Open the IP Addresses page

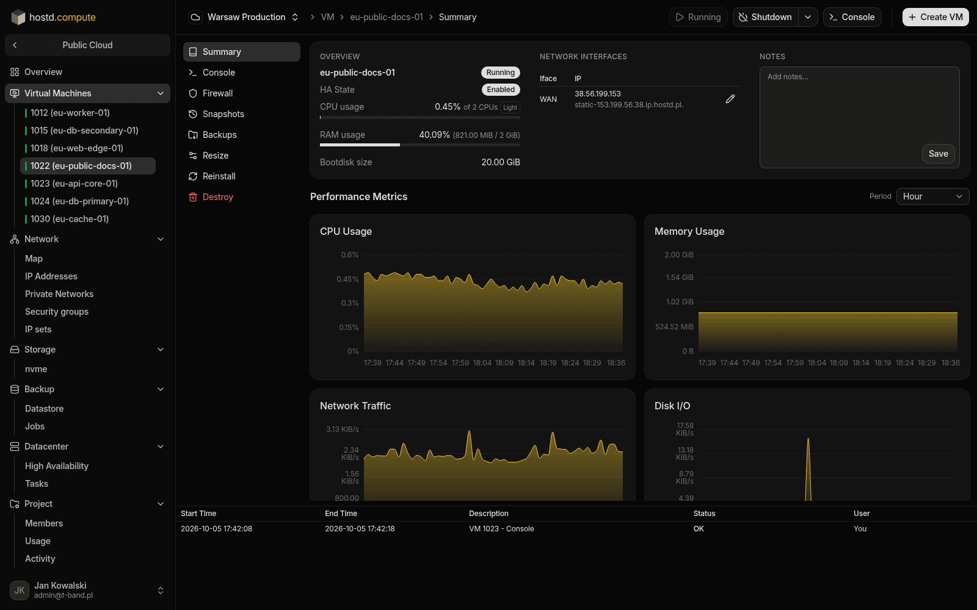point(51,276)
